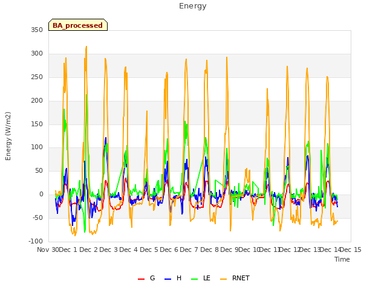Click the 100 y-axis tick label
The height and width of the screenshot is (290, 387).
point(37,147)
